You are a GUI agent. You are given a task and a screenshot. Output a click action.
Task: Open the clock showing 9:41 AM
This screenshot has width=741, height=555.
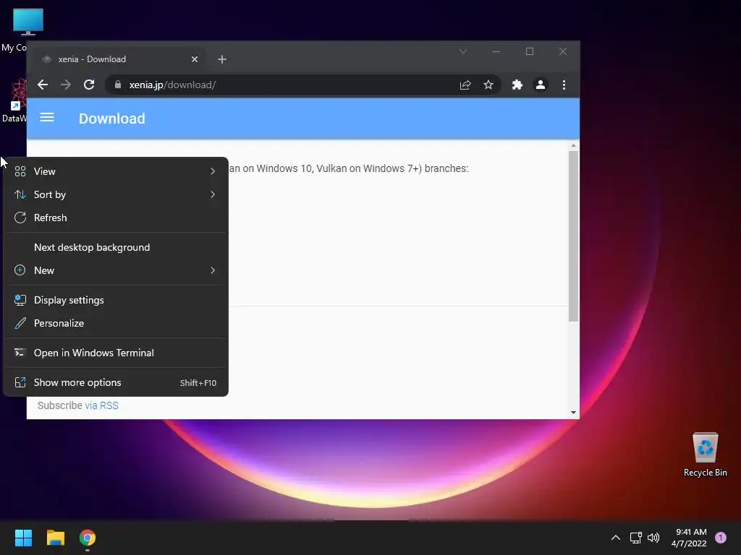coord(689,538)
